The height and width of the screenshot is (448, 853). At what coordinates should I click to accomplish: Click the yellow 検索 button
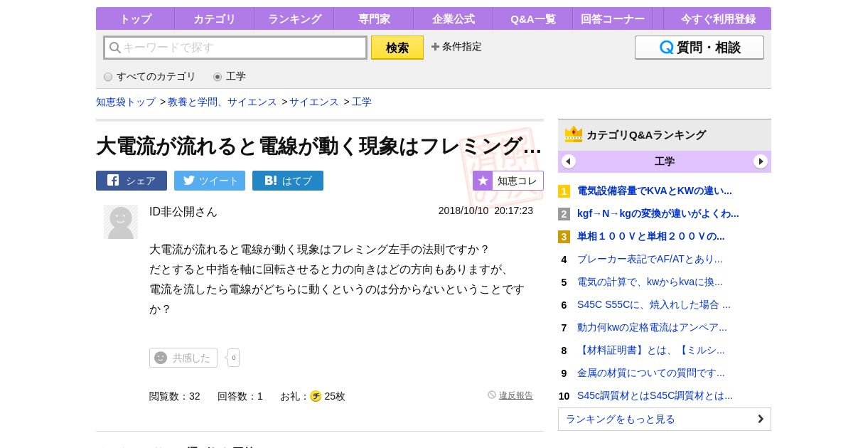tap(397, 48)
